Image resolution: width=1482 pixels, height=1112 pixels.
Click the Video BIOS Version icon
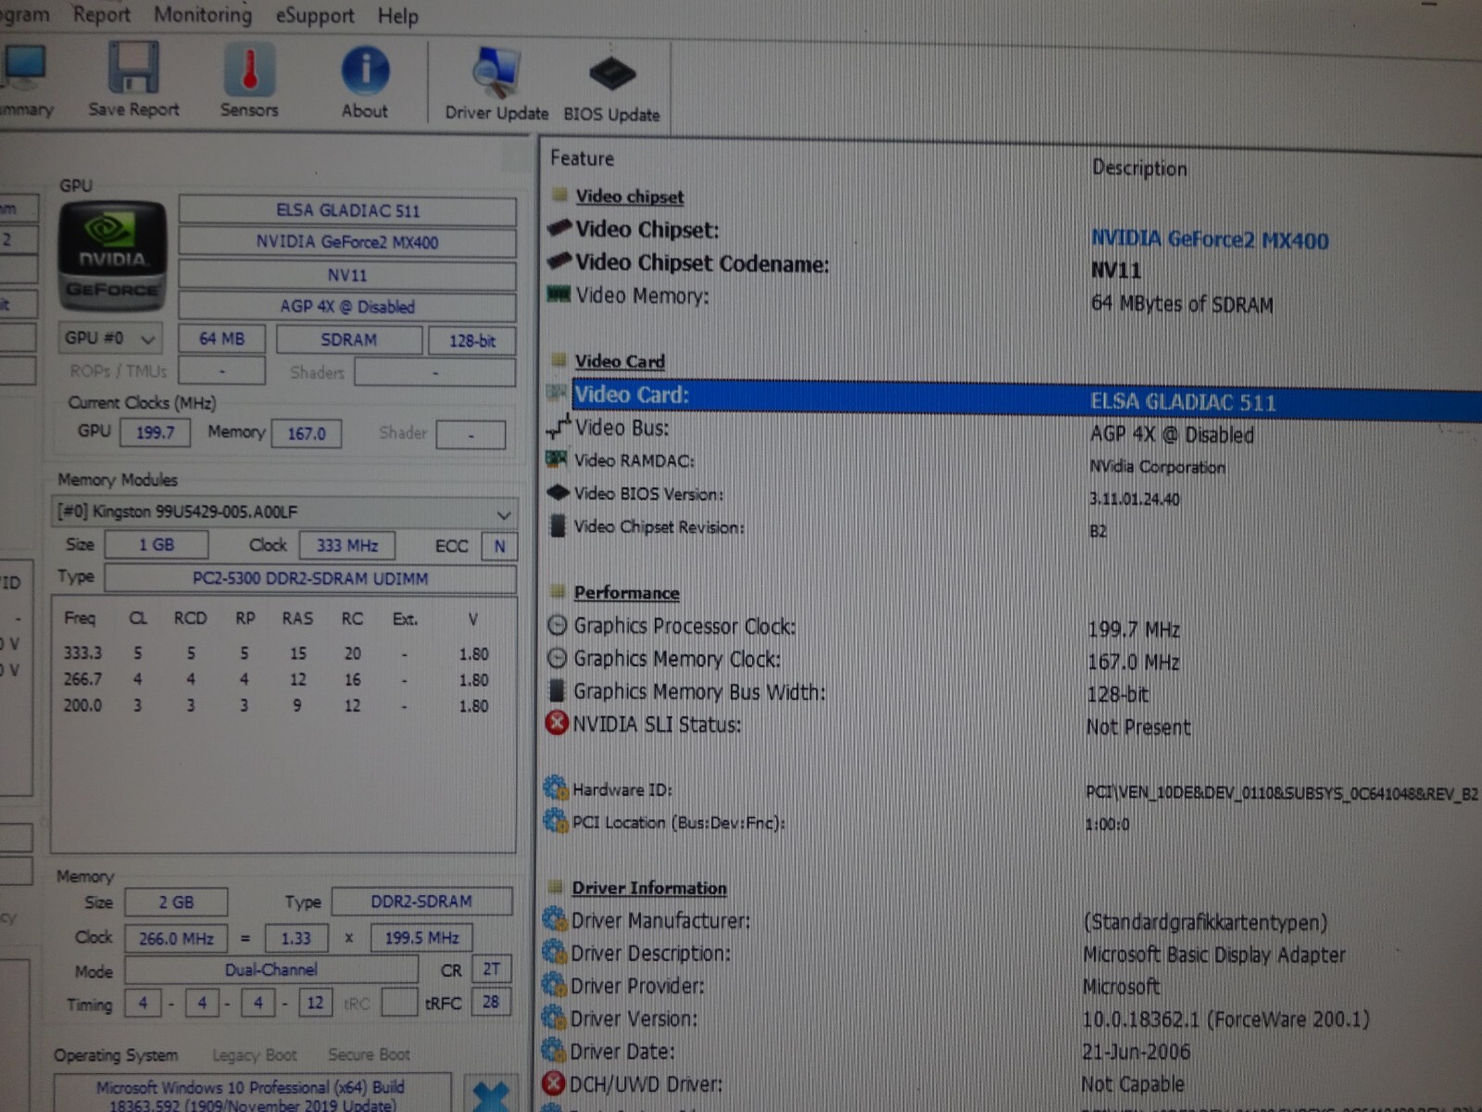tap(558, 493)
